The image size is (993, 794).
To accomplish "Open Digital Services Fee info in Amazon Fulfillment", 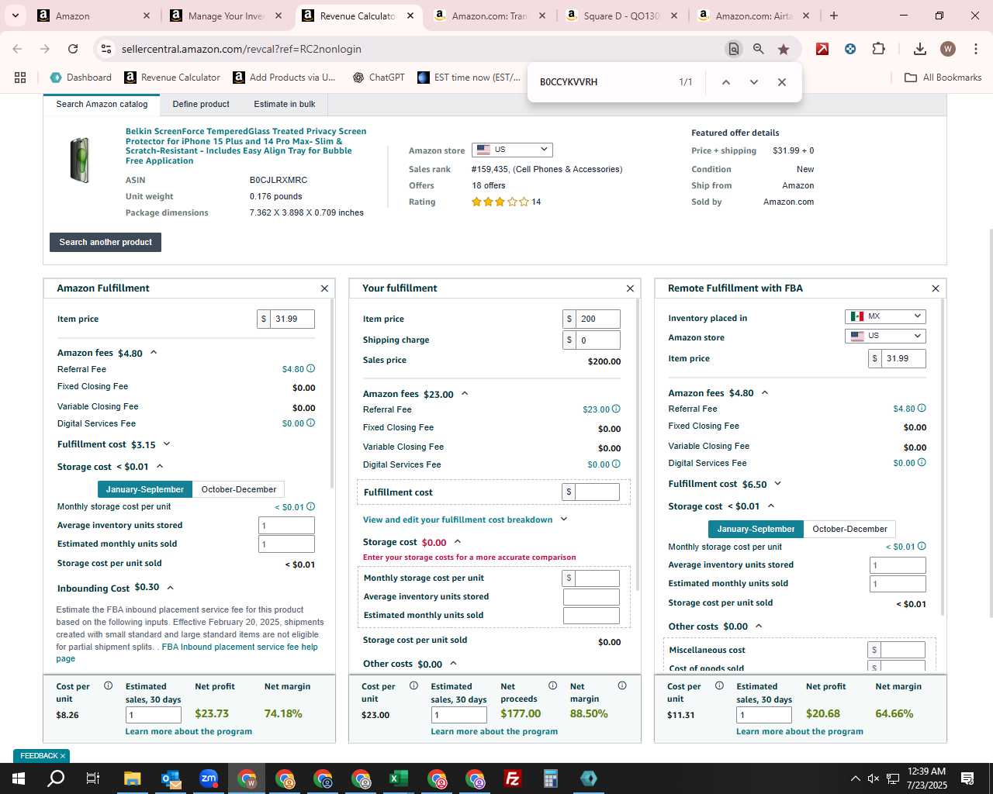I will [310, 423].
